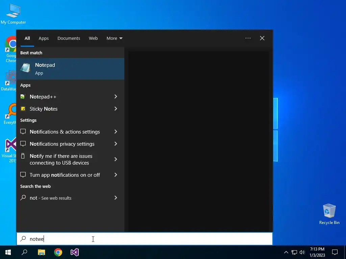Image resolution: width=346 pixels, height=259 pixels.
Task: Launch Chrome from the taskbar
Action: point(58,252)
